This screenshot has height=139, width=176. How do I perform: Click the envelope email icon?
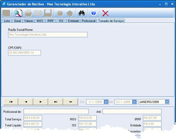pyautogui.click(x=38, y=13)
